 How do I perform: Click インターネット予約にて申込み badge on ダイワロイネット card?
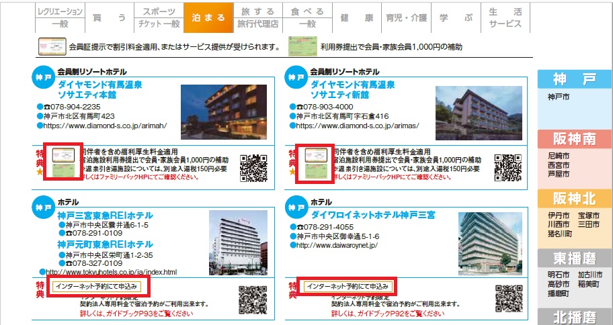pyautogui.click(x=348, y=287)
